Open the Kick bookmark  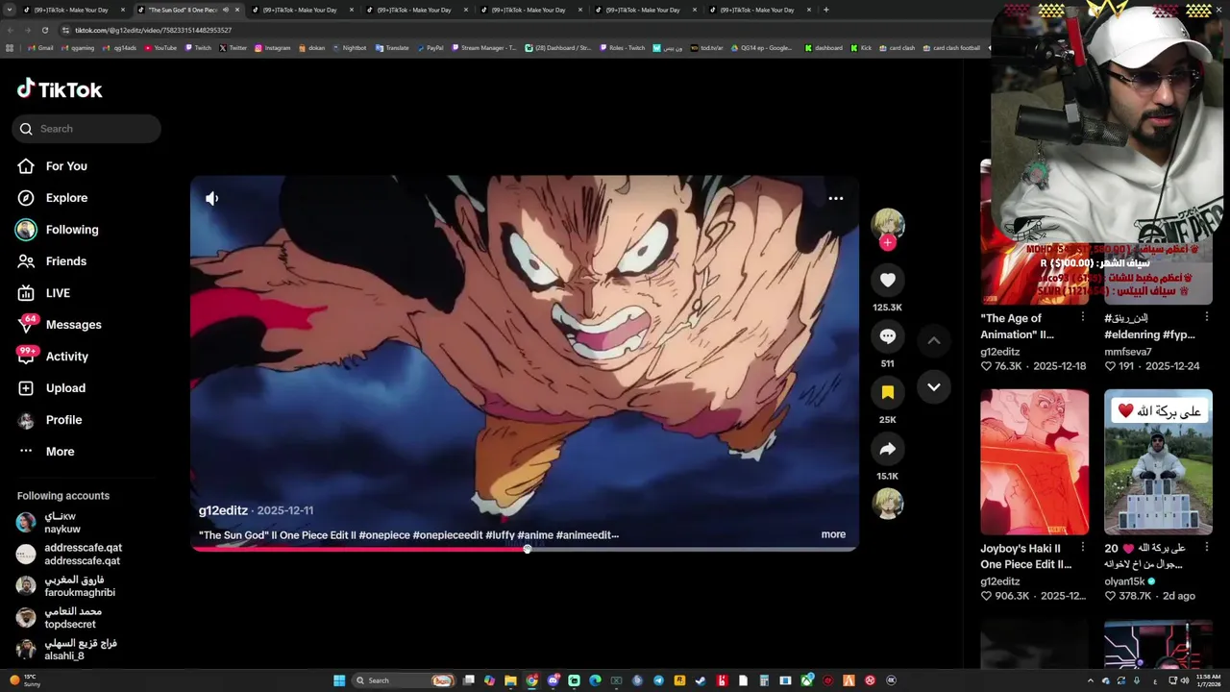click(861, 48)
